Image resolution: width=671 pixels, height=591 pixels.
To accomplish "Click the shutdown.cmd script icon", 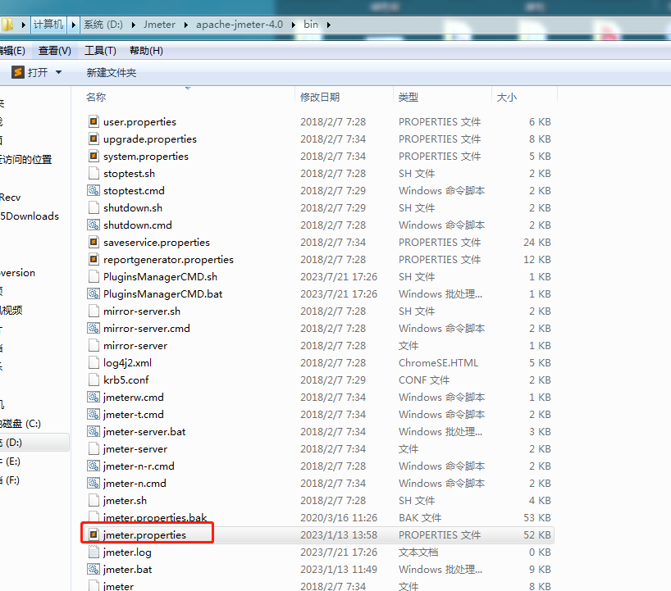I will pos(93,225).
